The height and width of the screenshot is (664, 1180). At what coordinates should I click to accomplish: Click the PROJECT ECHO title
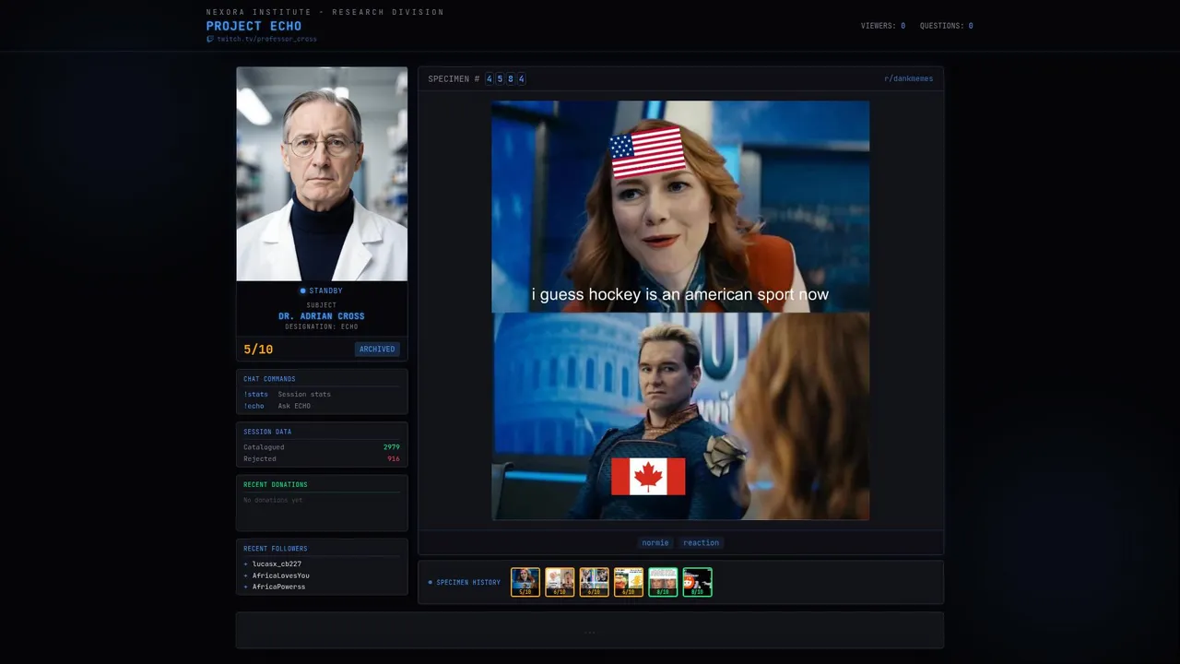pos(254,26)
